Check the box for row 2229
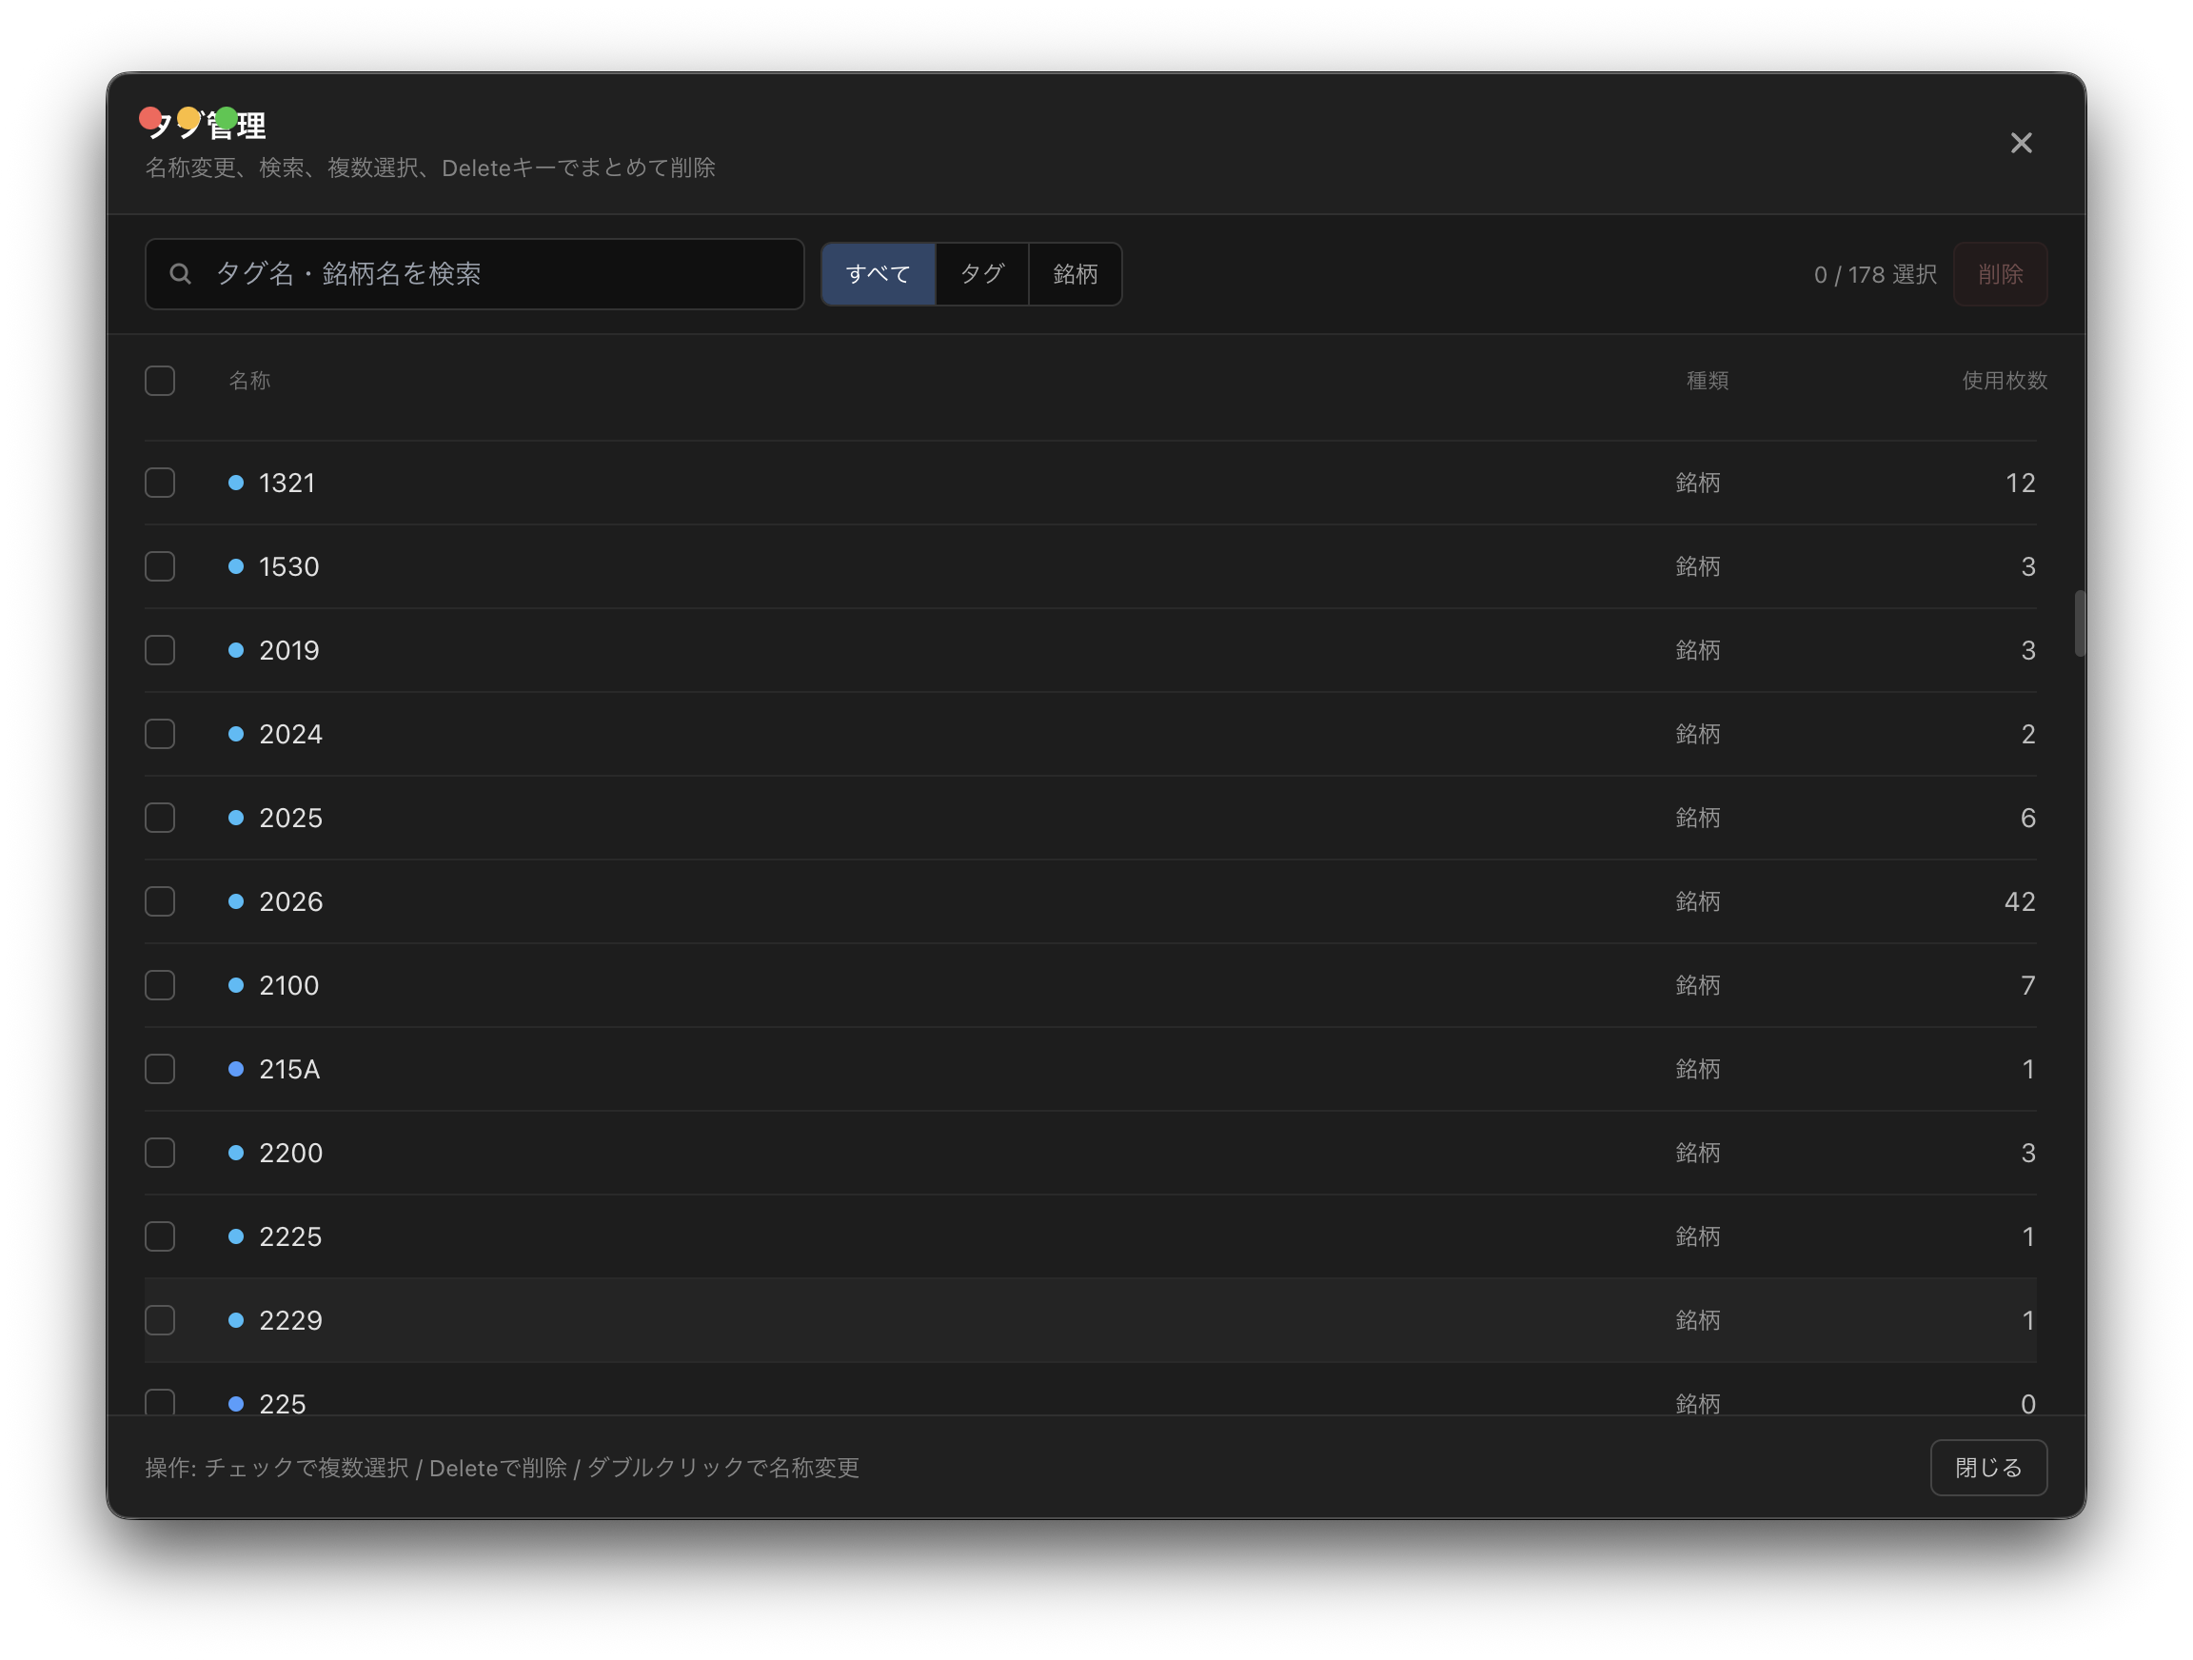2193x1660 pixels. [x=160, y=1321]
